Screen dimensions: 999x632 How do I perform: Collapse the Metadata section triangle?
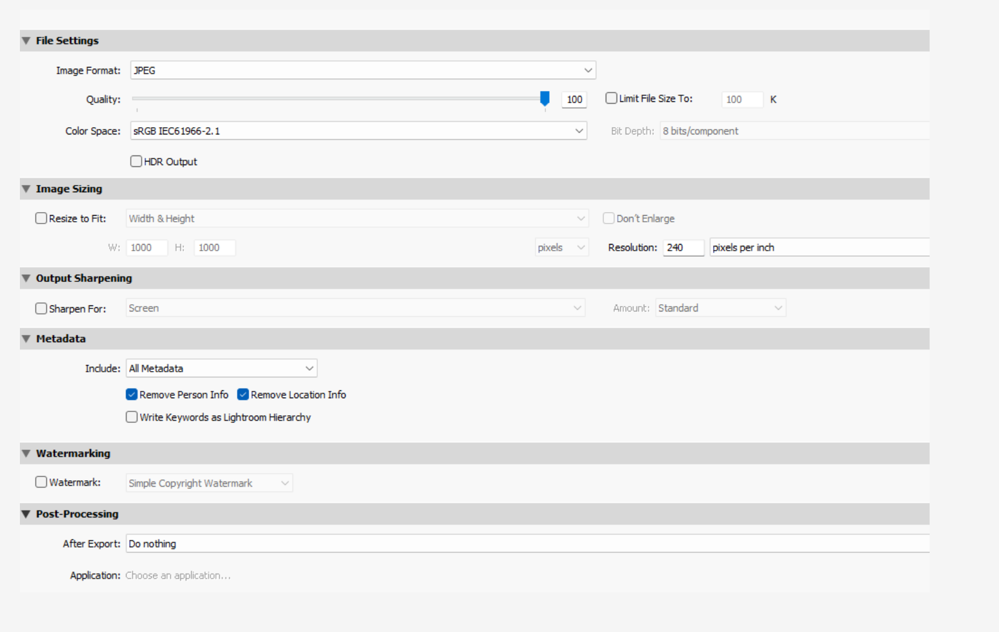point(26,339)
